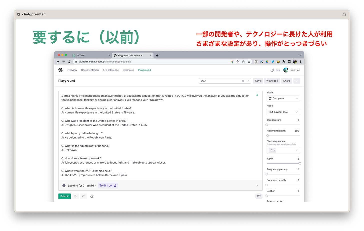Click the share icon in the slide window title bar
This screenshot has width=364, height=231.
344,14
